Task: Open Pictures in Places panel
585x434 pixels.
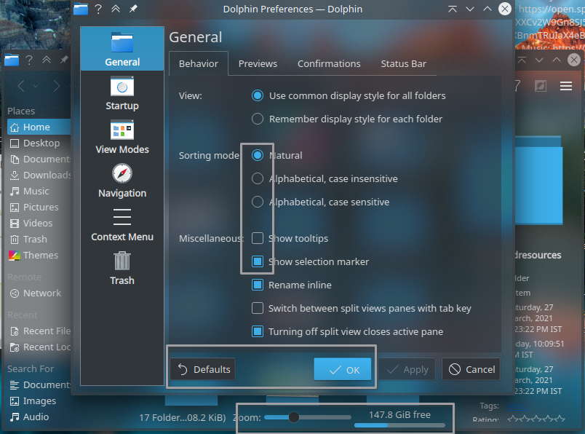Action: (39, 208)
